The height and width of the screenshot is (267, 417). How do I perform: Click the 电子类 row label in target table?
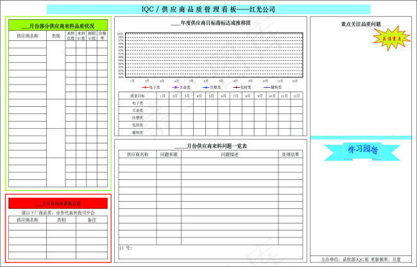pos(137,103)
